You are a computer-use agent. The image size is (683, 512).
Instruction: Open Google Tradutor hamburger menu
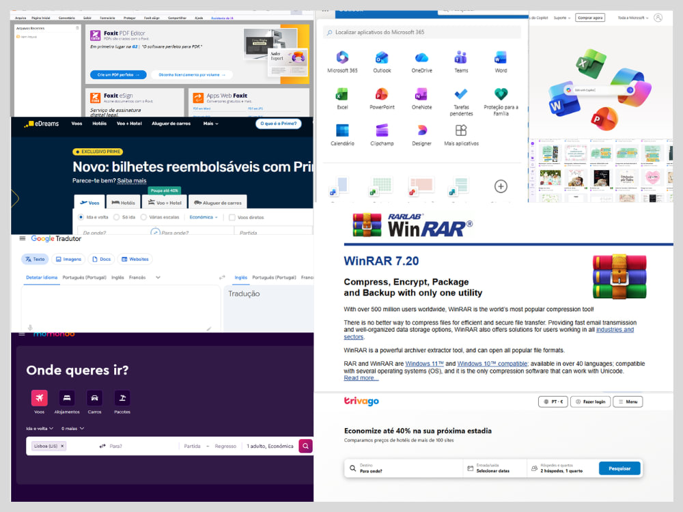pos(23,238)
